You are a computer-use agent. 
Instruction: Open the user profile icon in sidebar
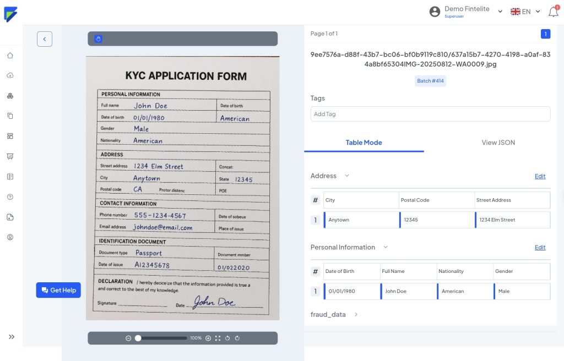coord(10,237)
